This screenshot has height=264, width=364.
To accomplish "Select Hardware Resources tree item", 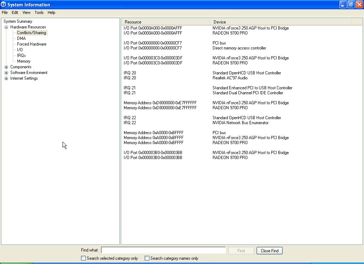I will coord(28,27).
